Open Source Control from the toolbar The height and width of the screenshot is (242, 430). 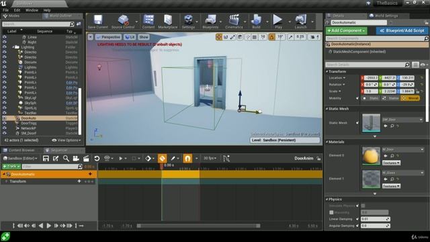pyautogui.click(x=123, y=22)
